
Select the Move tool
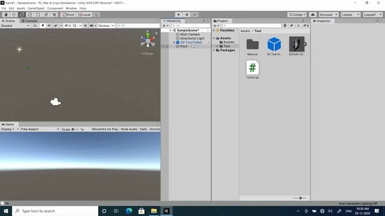click(x=14, y=14)
